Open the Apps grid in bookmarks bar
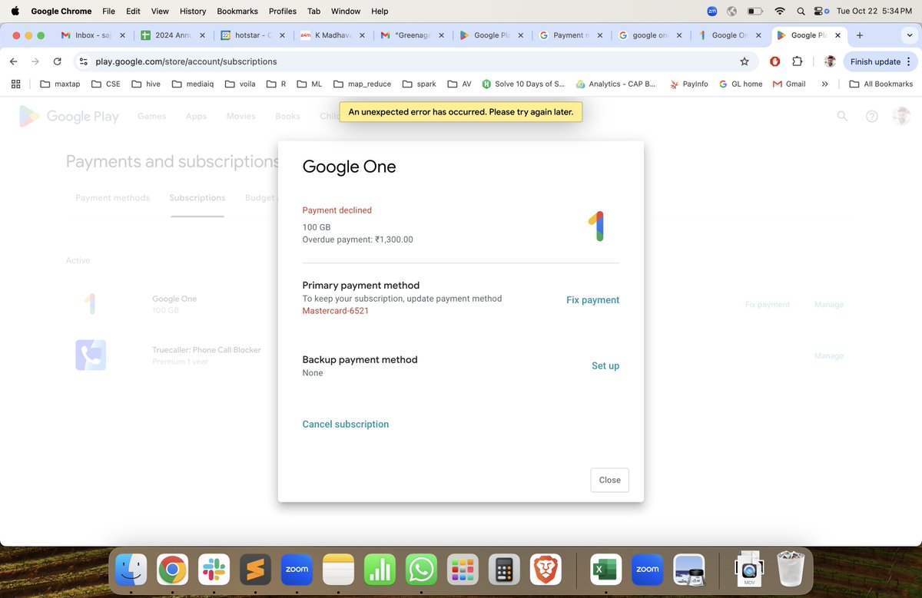 pyautogui.click(x=15, y=84)
